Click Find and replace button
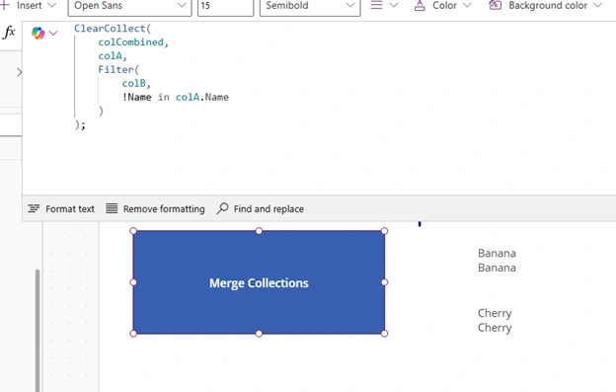The width and height of the screenshot is (616, 392). pos(260,209)
